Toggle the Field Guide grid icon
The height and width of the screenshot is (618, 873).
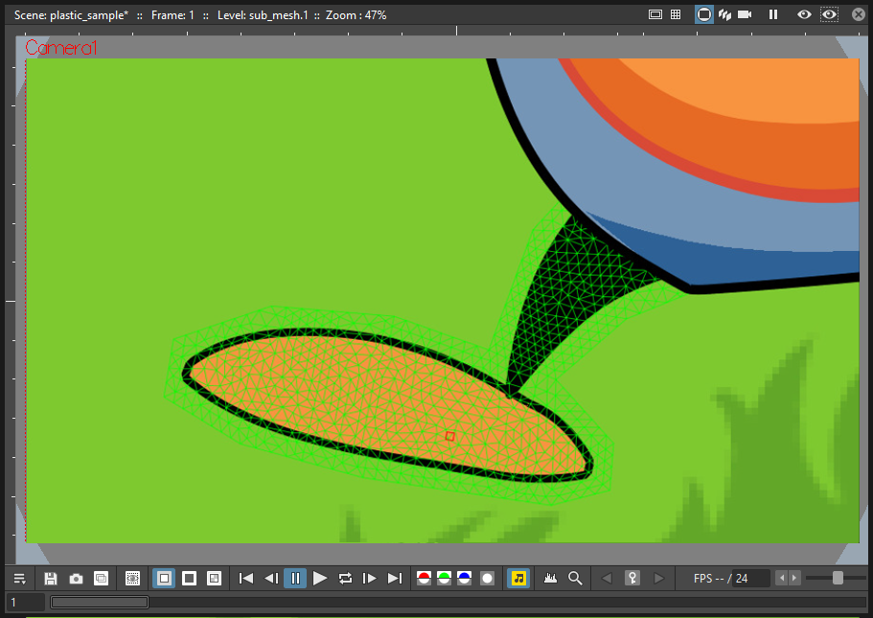pyautogui.click(x=676, y=14)
